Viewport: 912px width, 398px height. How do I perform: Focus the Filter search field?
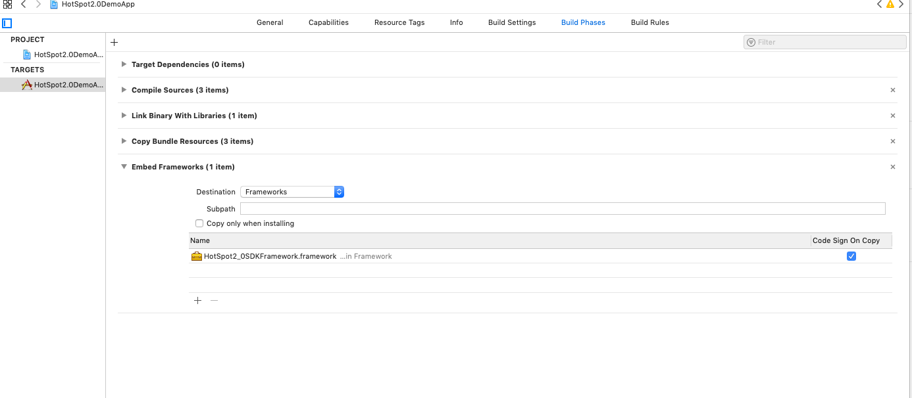(x=825, y=42)
